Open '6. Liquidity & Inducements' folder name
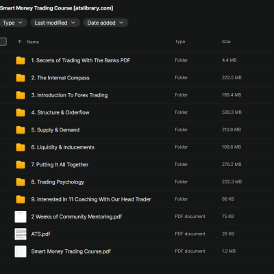 pyautogui.click(x=63, y=147)
